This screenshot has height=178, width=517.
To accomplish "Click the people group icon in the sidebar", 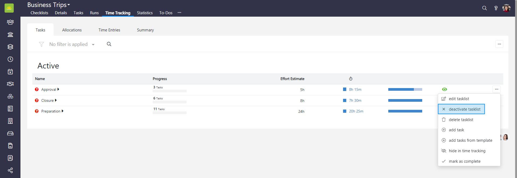I will [x=10, y=22].
